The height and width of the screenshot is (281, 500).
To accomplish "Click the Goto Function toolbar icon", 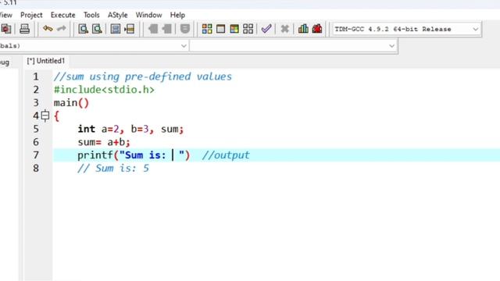I will [115, 29].
